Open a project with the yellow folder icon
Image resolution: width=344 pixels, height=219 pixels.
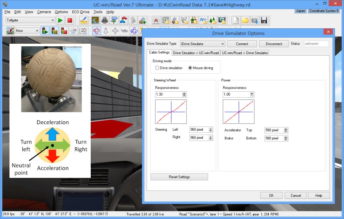click(x=245, y=20)
